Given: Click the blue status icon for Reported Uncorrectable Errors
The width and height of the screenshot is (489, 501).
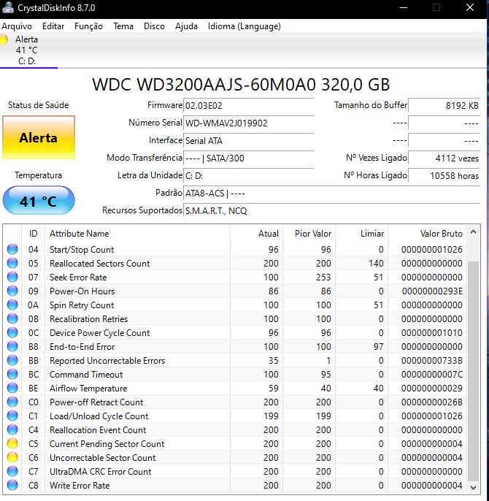Looking at the screenshot, I should pos(12,361).
